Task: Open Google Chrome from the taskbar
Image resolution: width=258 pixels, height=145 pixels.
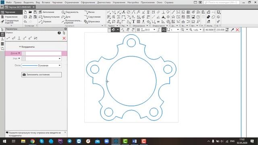Action: (x=32, y=141)
